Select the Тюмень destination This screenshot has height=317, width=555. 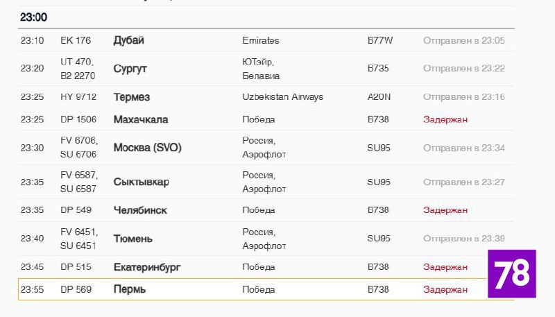coord(133,239)
